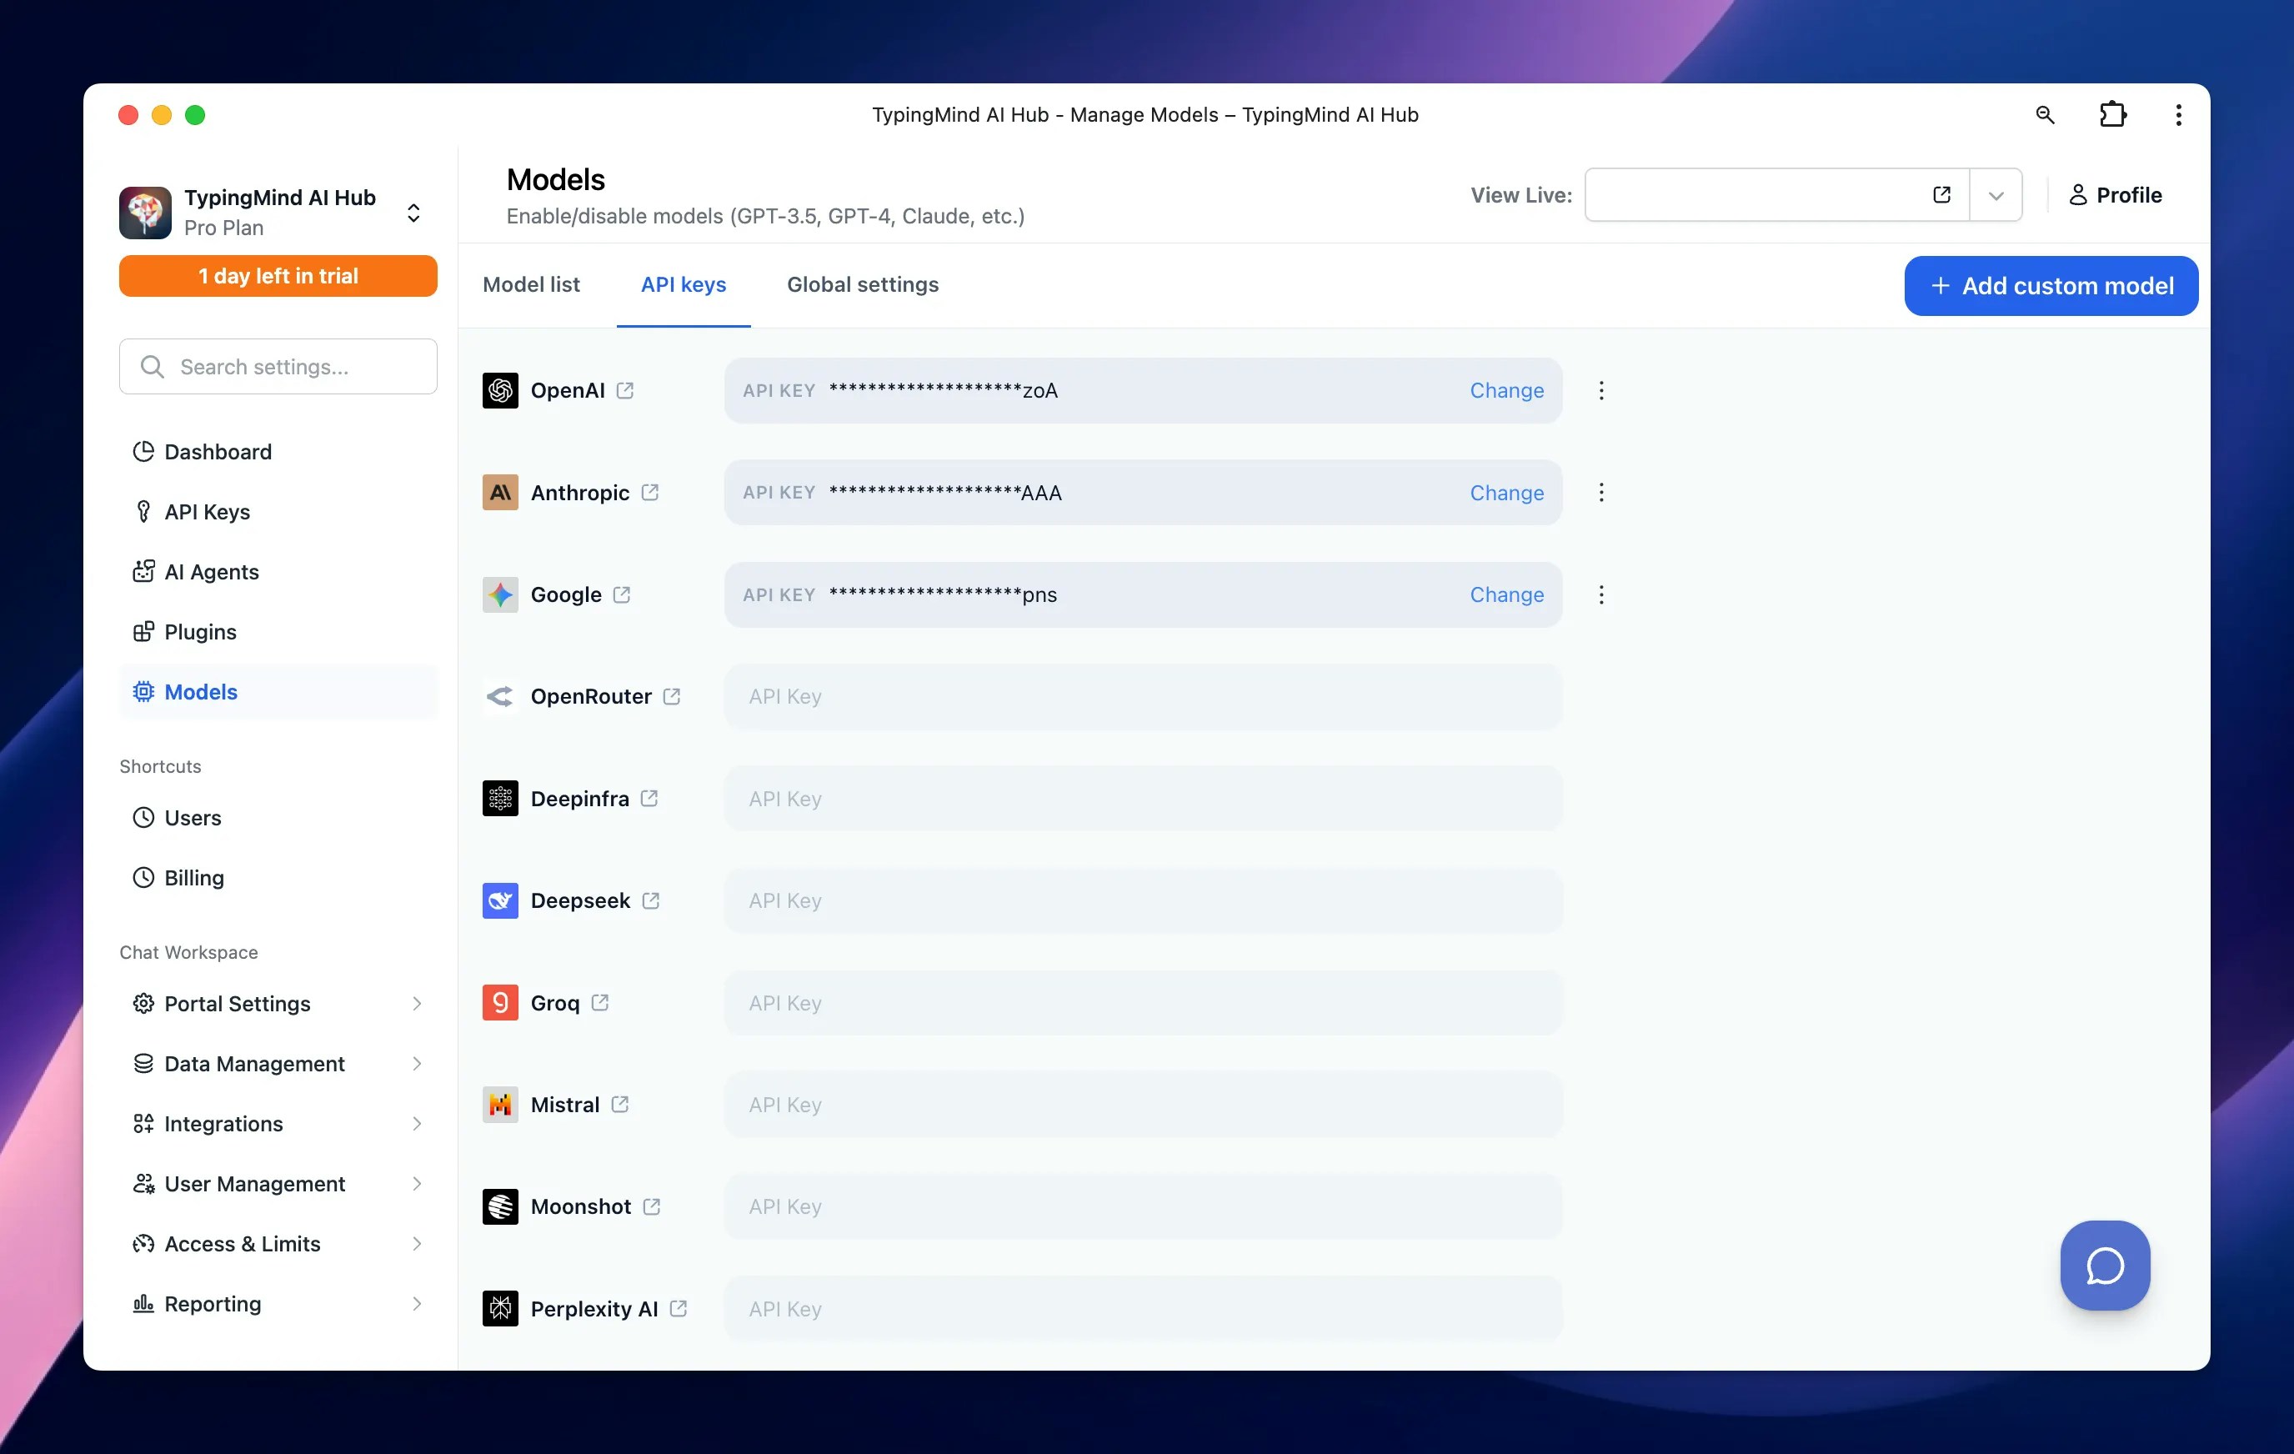Expand the View Live dropdown arrow
The height and width of the screenshot is (1454, 2294).
(1996, 195)
